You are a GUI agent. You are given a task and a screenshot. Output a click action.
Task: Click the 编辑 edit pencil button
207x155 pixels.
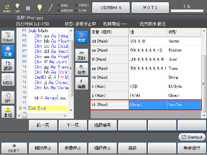click(x=82, y=83)
